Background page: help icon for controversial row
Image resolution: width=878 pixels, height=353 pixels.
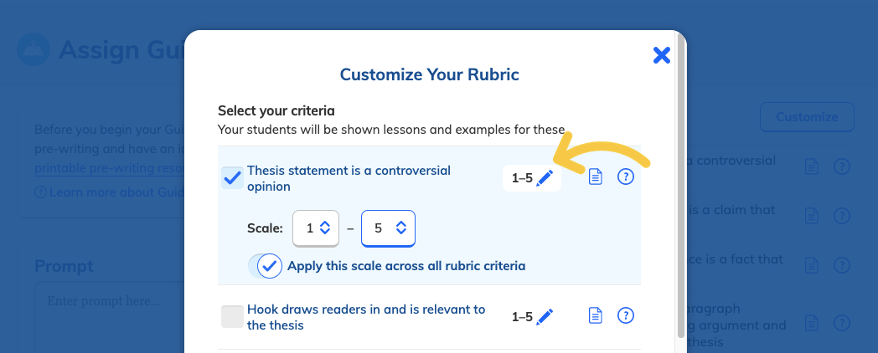842,166
